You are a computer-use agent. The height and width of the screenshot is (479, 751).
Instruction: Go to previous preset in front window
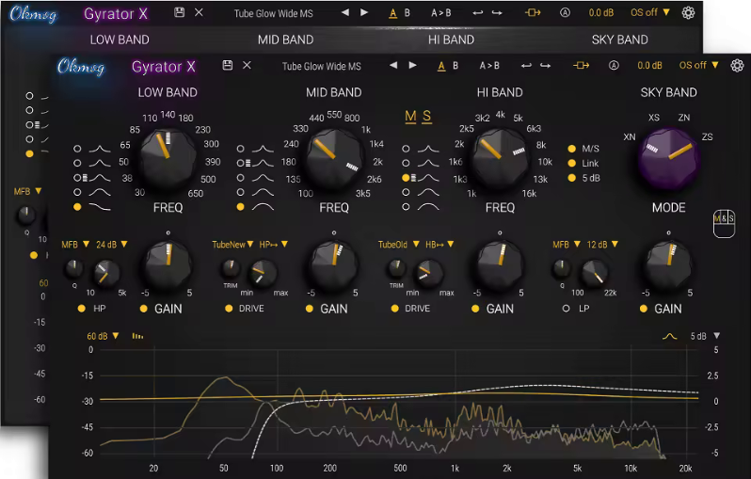389,66
